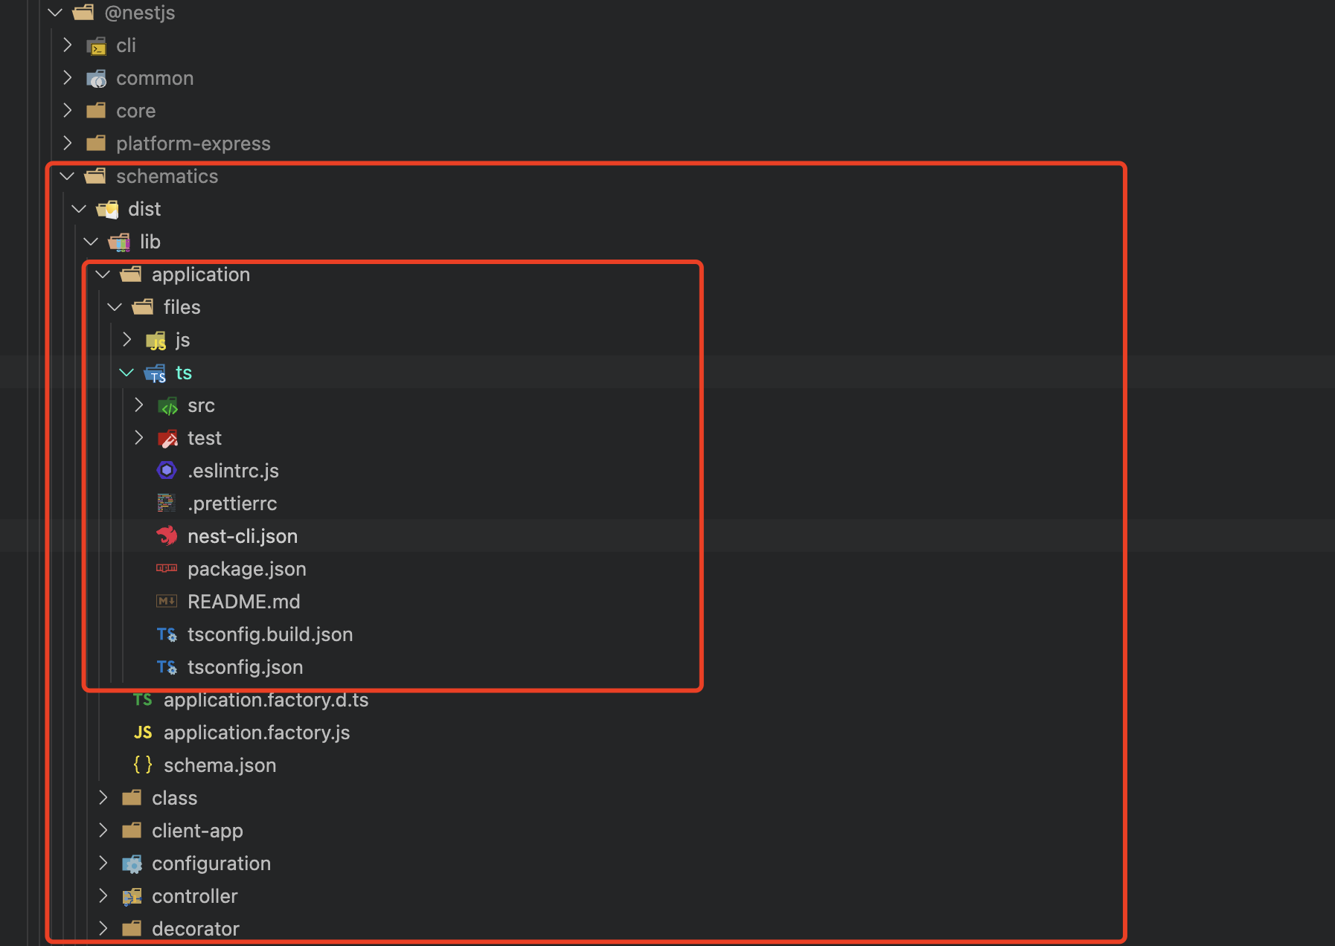Click the lib folder icon
1335x946 pixels.
pos(120,242)
